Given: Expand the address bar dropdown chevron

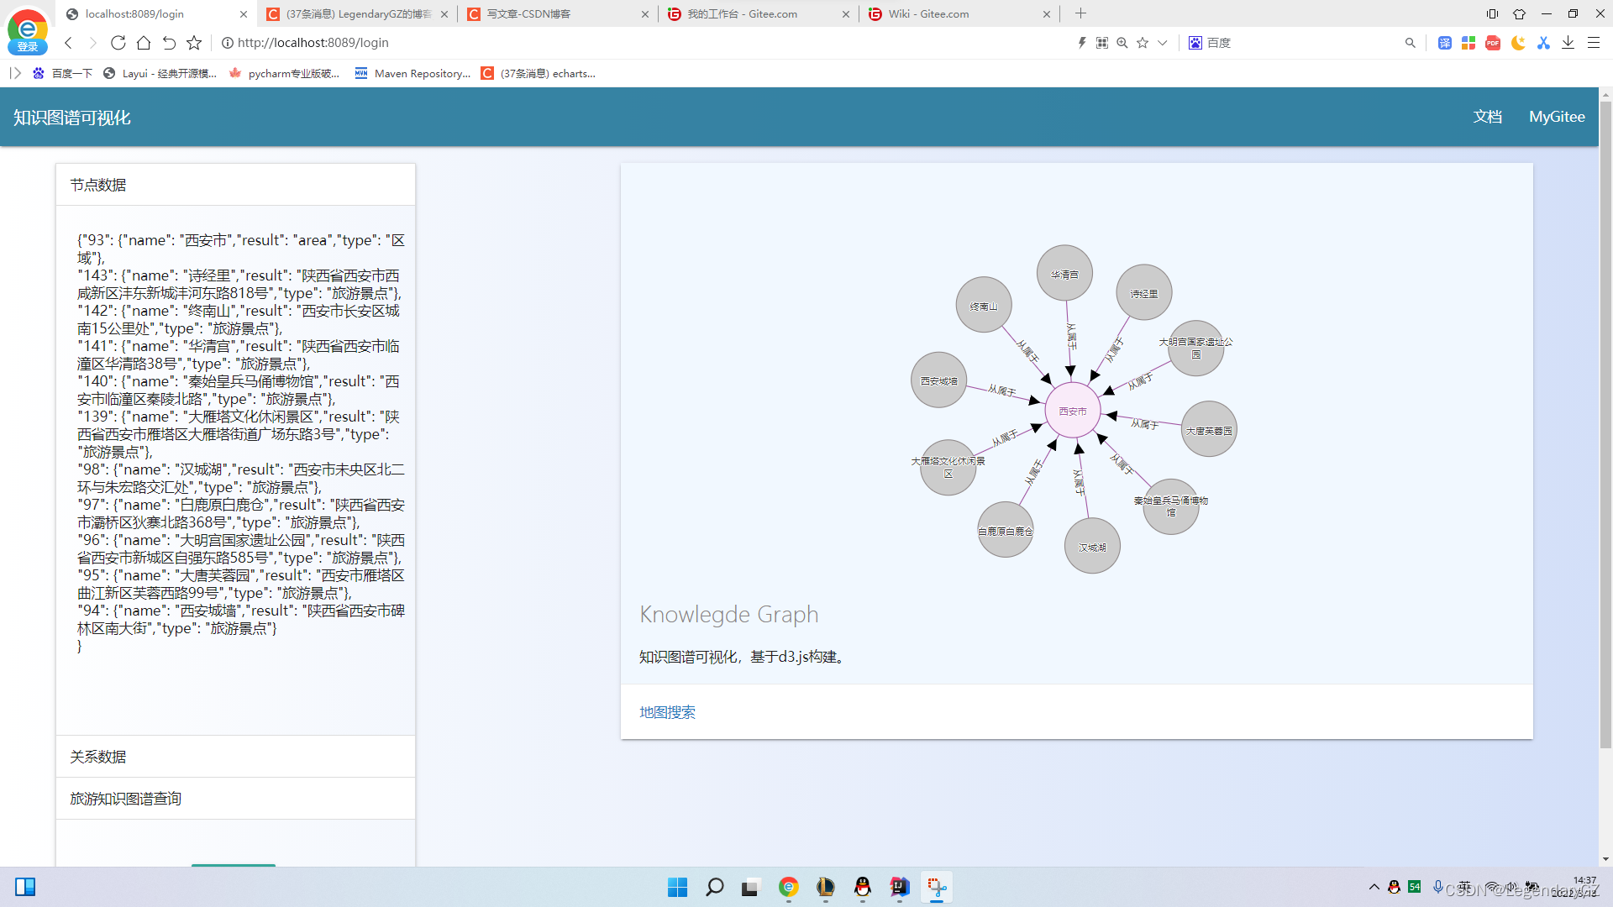Looking at the screenshot, I should pyautogui.click(x=1163, y=43).
